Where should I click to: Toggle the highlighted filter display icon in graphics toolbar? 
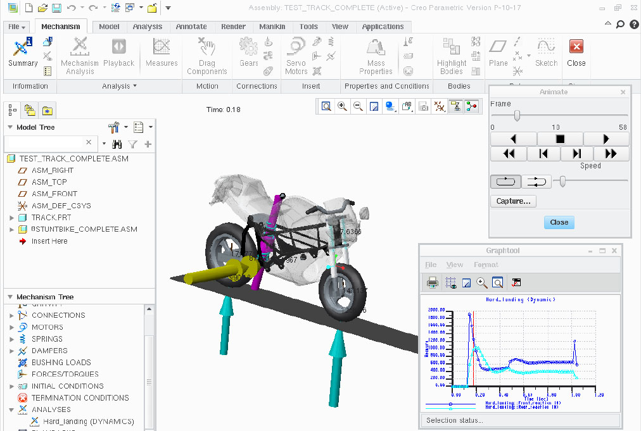455,106
